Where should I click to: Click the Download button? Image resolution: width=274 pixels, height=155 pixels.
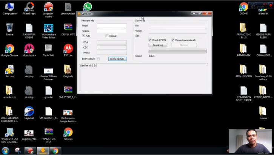157,45
